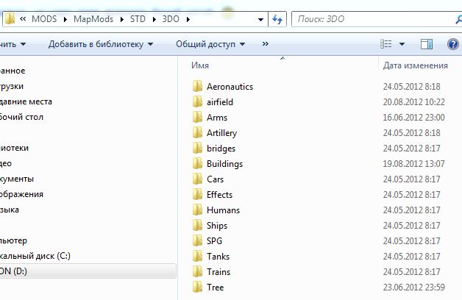Open 'Библиотеки' in navigation pane

pyautogui.click(x=14, y=148)
